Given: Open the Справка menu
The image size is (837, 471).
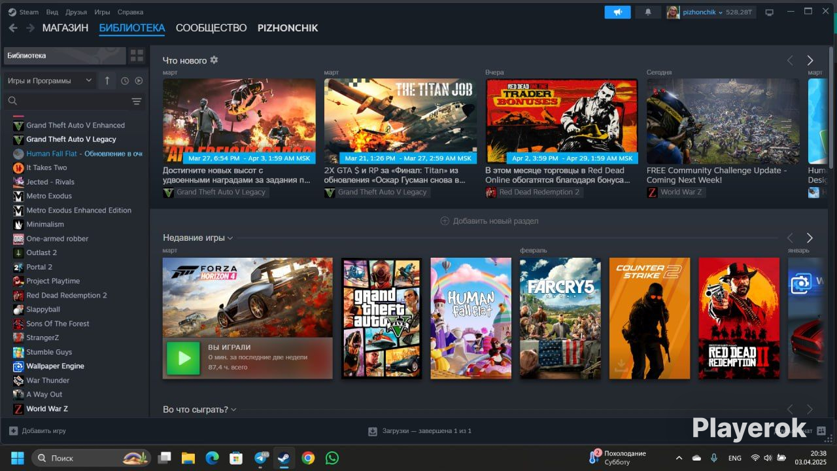Looking at the screenshot, I should pyautogui.click(x=130, y=12).
